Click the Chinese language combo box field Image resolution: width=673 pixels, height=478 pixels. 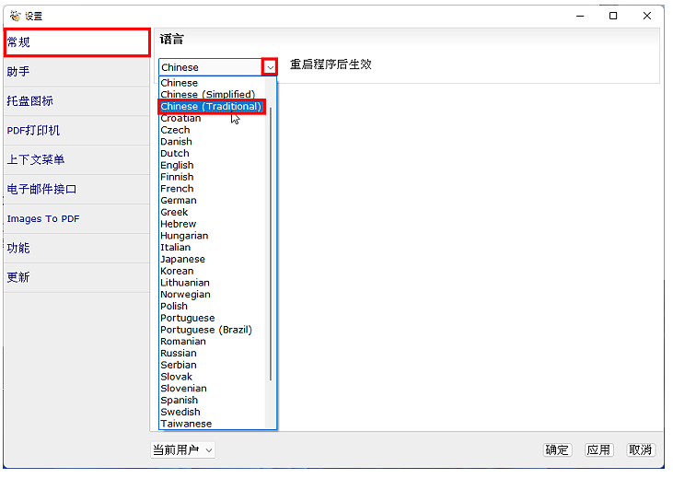(x=210, y=67)
